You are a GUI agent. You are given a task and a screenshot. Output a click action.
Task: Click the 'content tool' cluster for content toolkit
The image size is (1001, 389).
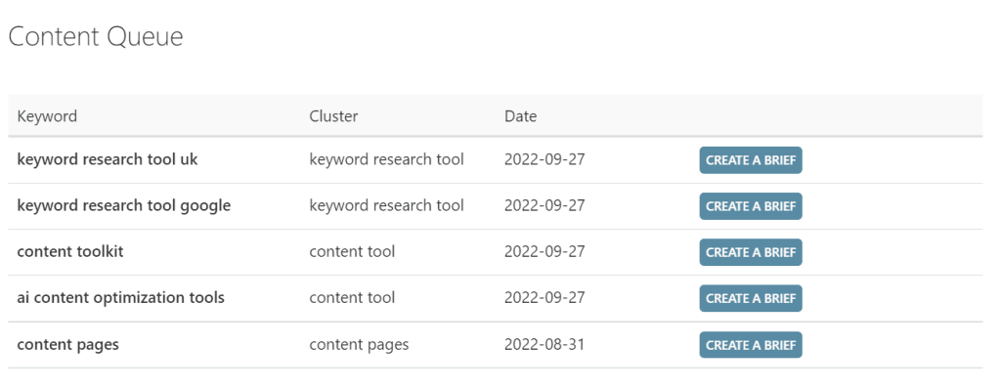[352, 251]
